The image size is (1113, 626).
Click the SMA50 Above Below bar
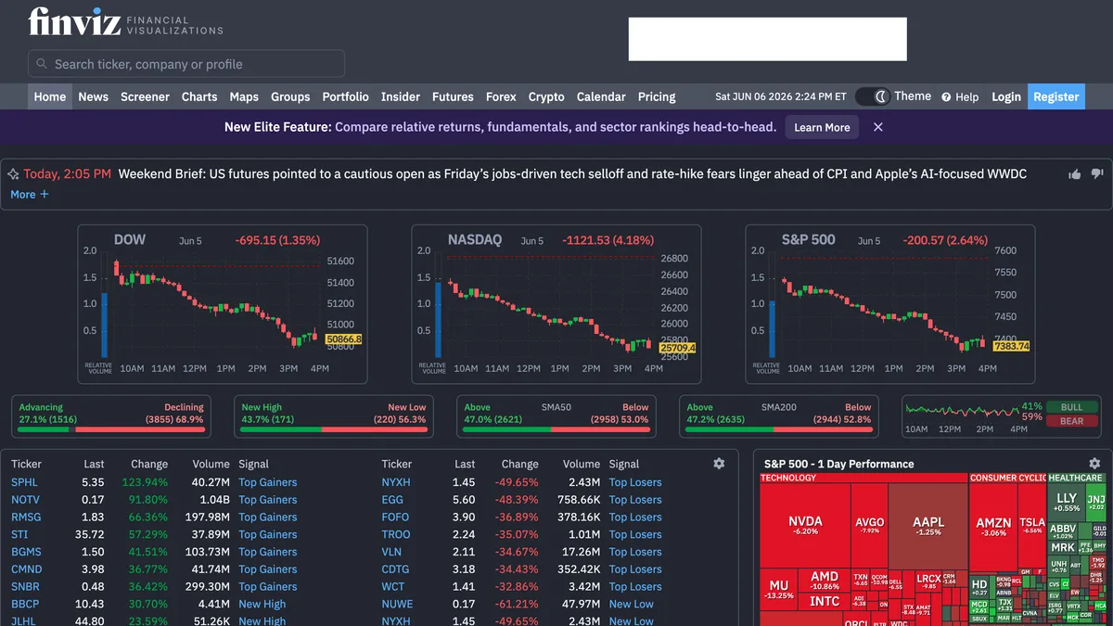pyautogui.click(x=556, y=416)
